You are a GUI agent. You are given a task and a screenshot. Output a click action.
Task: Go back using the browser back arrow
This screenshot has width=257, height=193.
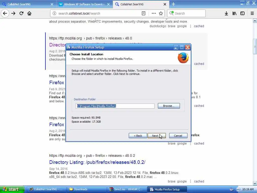(x=5, y=13)
